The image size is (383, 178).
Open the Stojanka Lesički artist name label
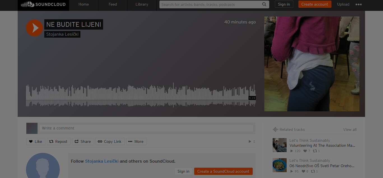point(62,34)
